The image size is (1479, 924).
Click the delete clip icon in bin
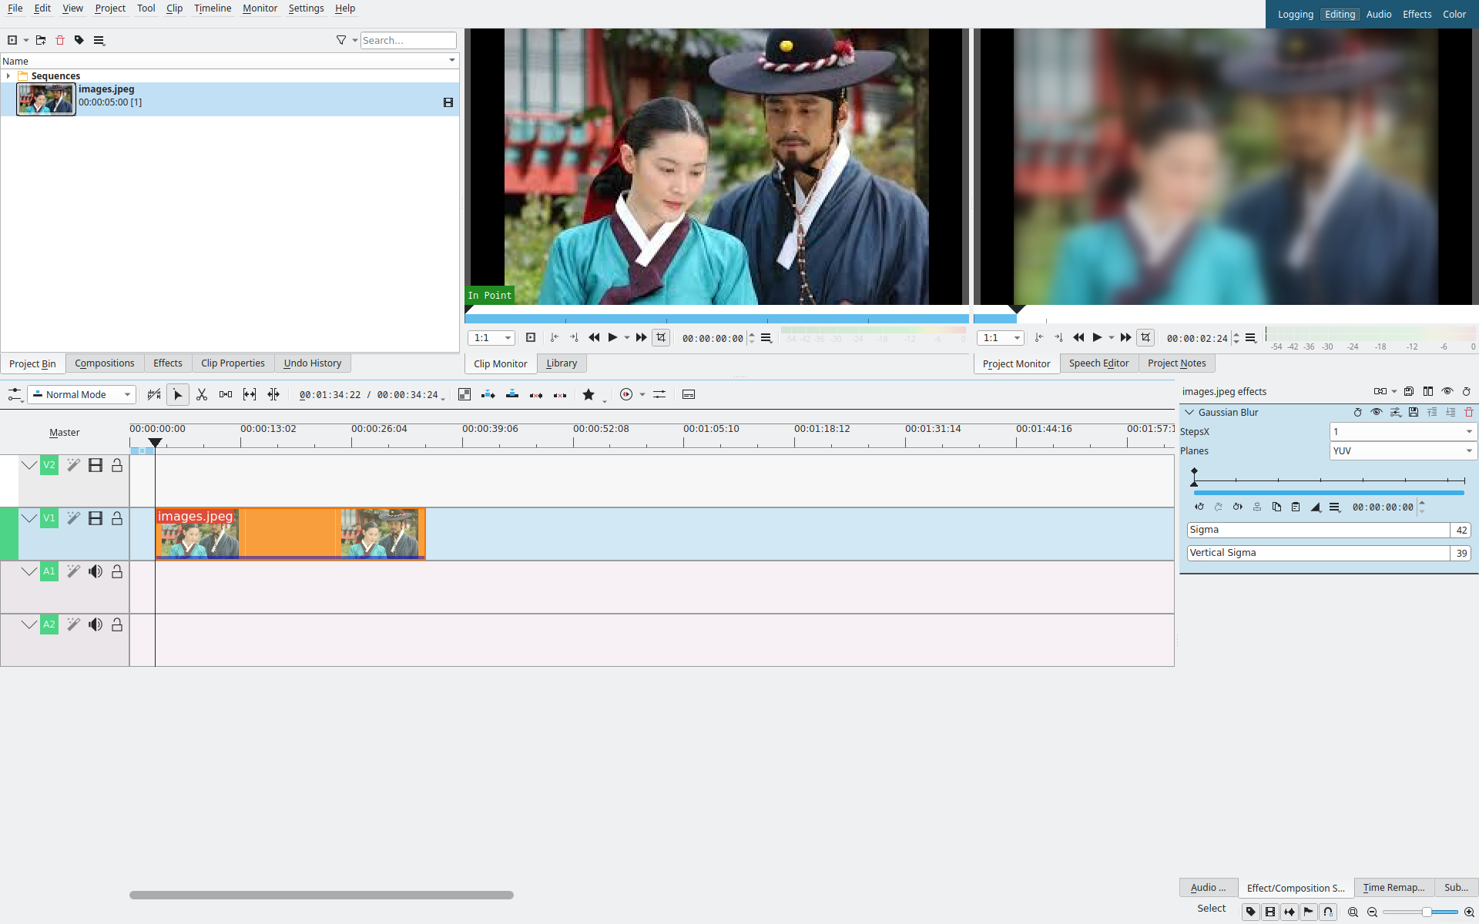(x=60, y=40)
